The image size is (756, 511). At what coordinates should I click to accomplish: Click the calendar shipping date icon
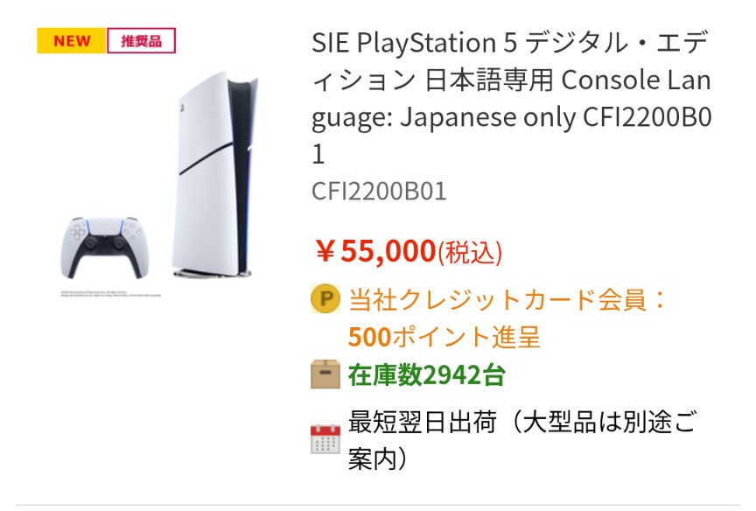point(325,438)
